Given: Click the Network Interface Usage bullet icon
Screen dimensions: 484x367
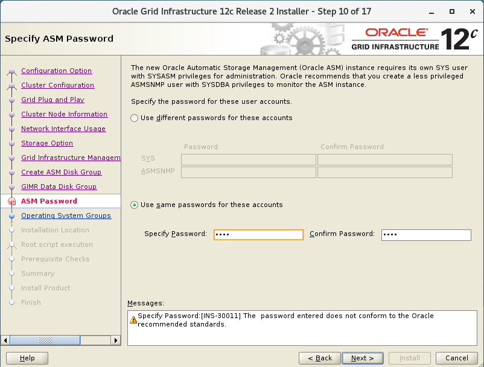Looking at the screenshot, I should (x=11, y=129).
